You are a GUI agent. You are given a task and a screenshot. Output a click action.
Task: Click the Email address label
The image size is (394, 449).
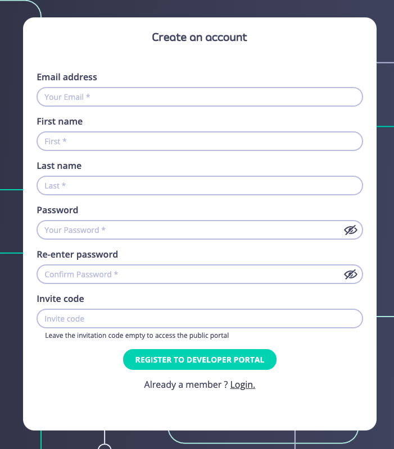(67, 77)
